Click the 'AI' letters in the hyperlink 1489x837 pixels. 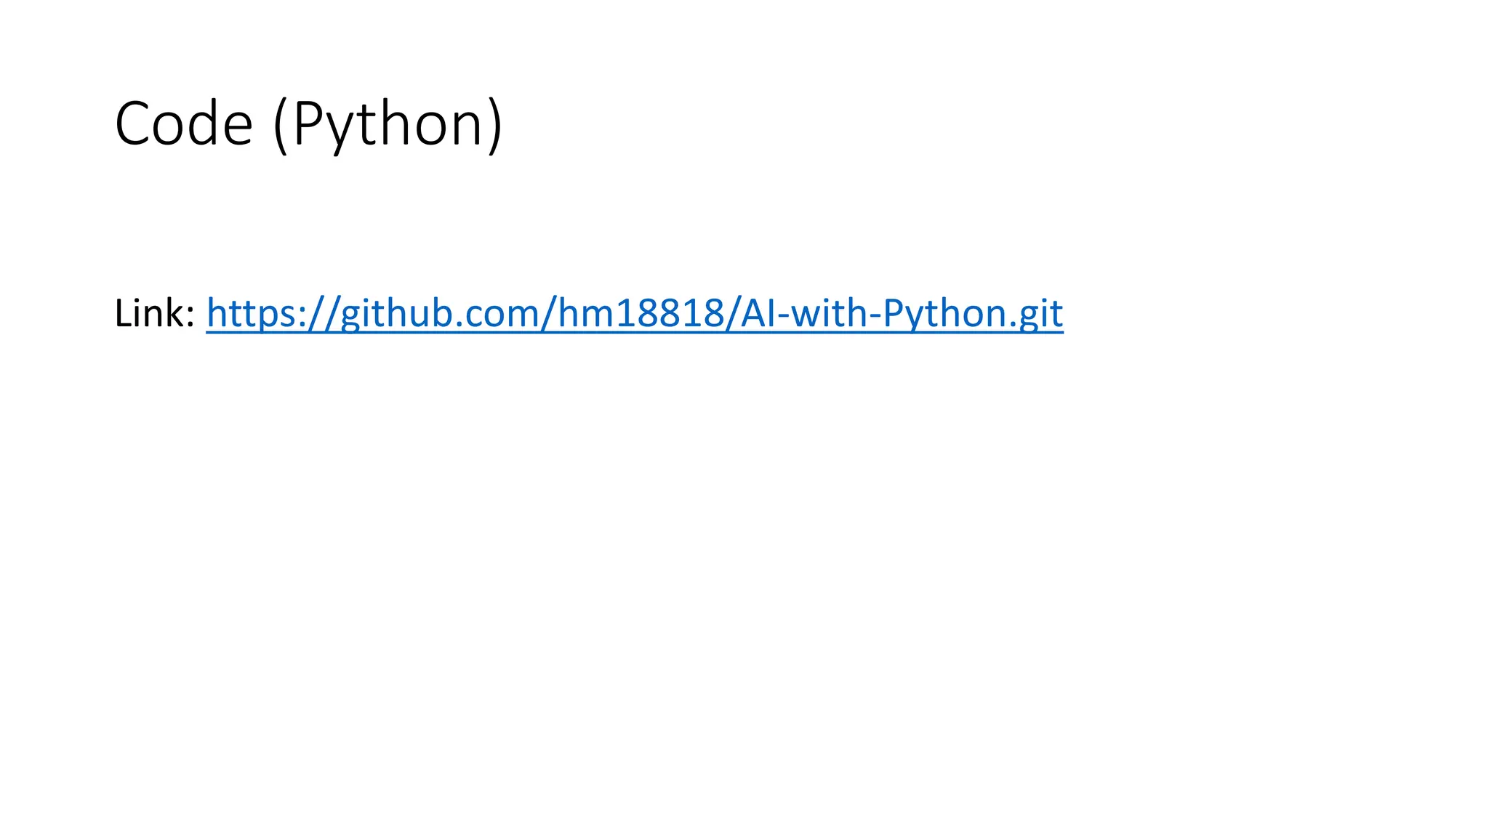pos(757,314)
